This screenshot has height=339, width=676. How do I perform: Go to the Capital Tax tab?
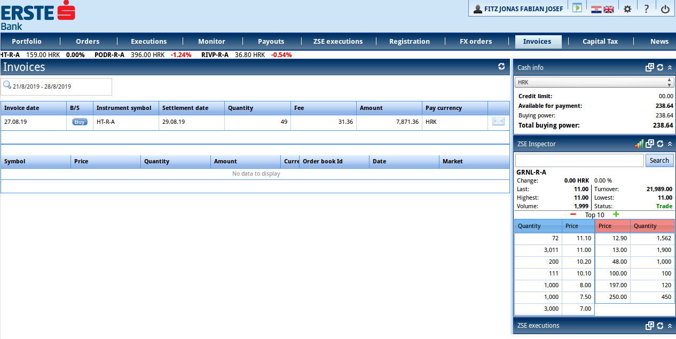pyautogui.click(x=600, y=42)
